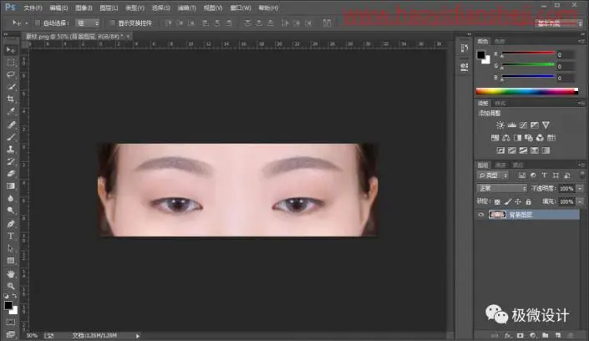Select the Blur tool
Screen dimensions: 589x341
pyautogui.click(x=11, y=198)
